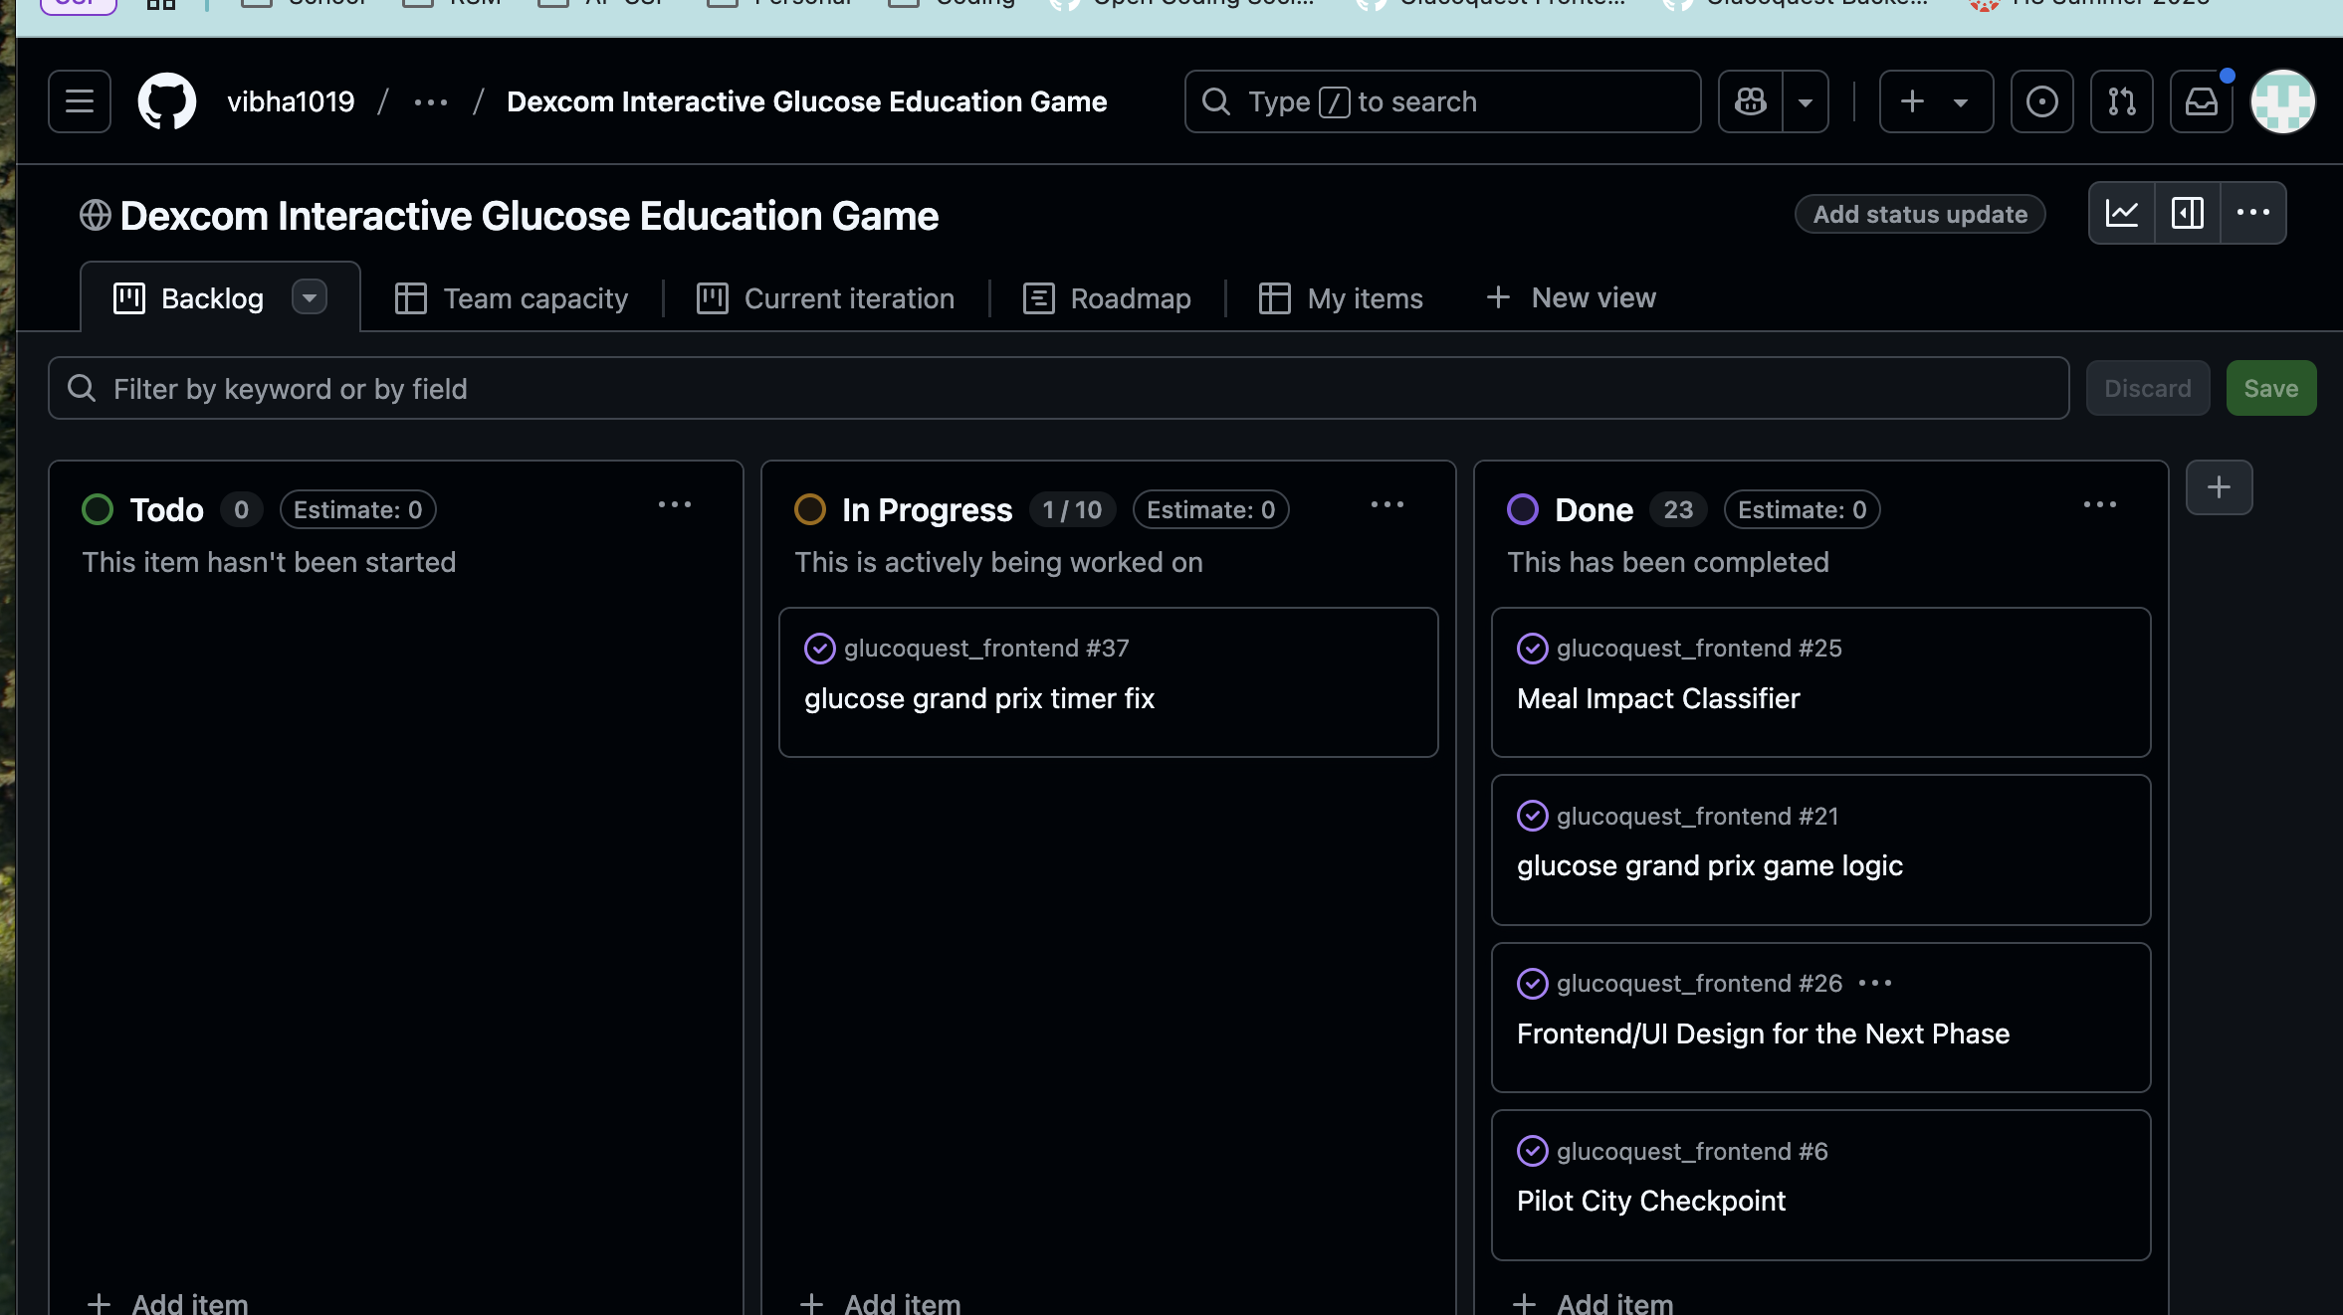
Task: Open Todo column options menu
Action: click(675, 505)
